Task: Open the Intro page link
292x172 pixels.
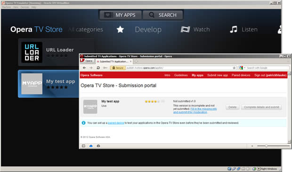Action: pos(167,75)
